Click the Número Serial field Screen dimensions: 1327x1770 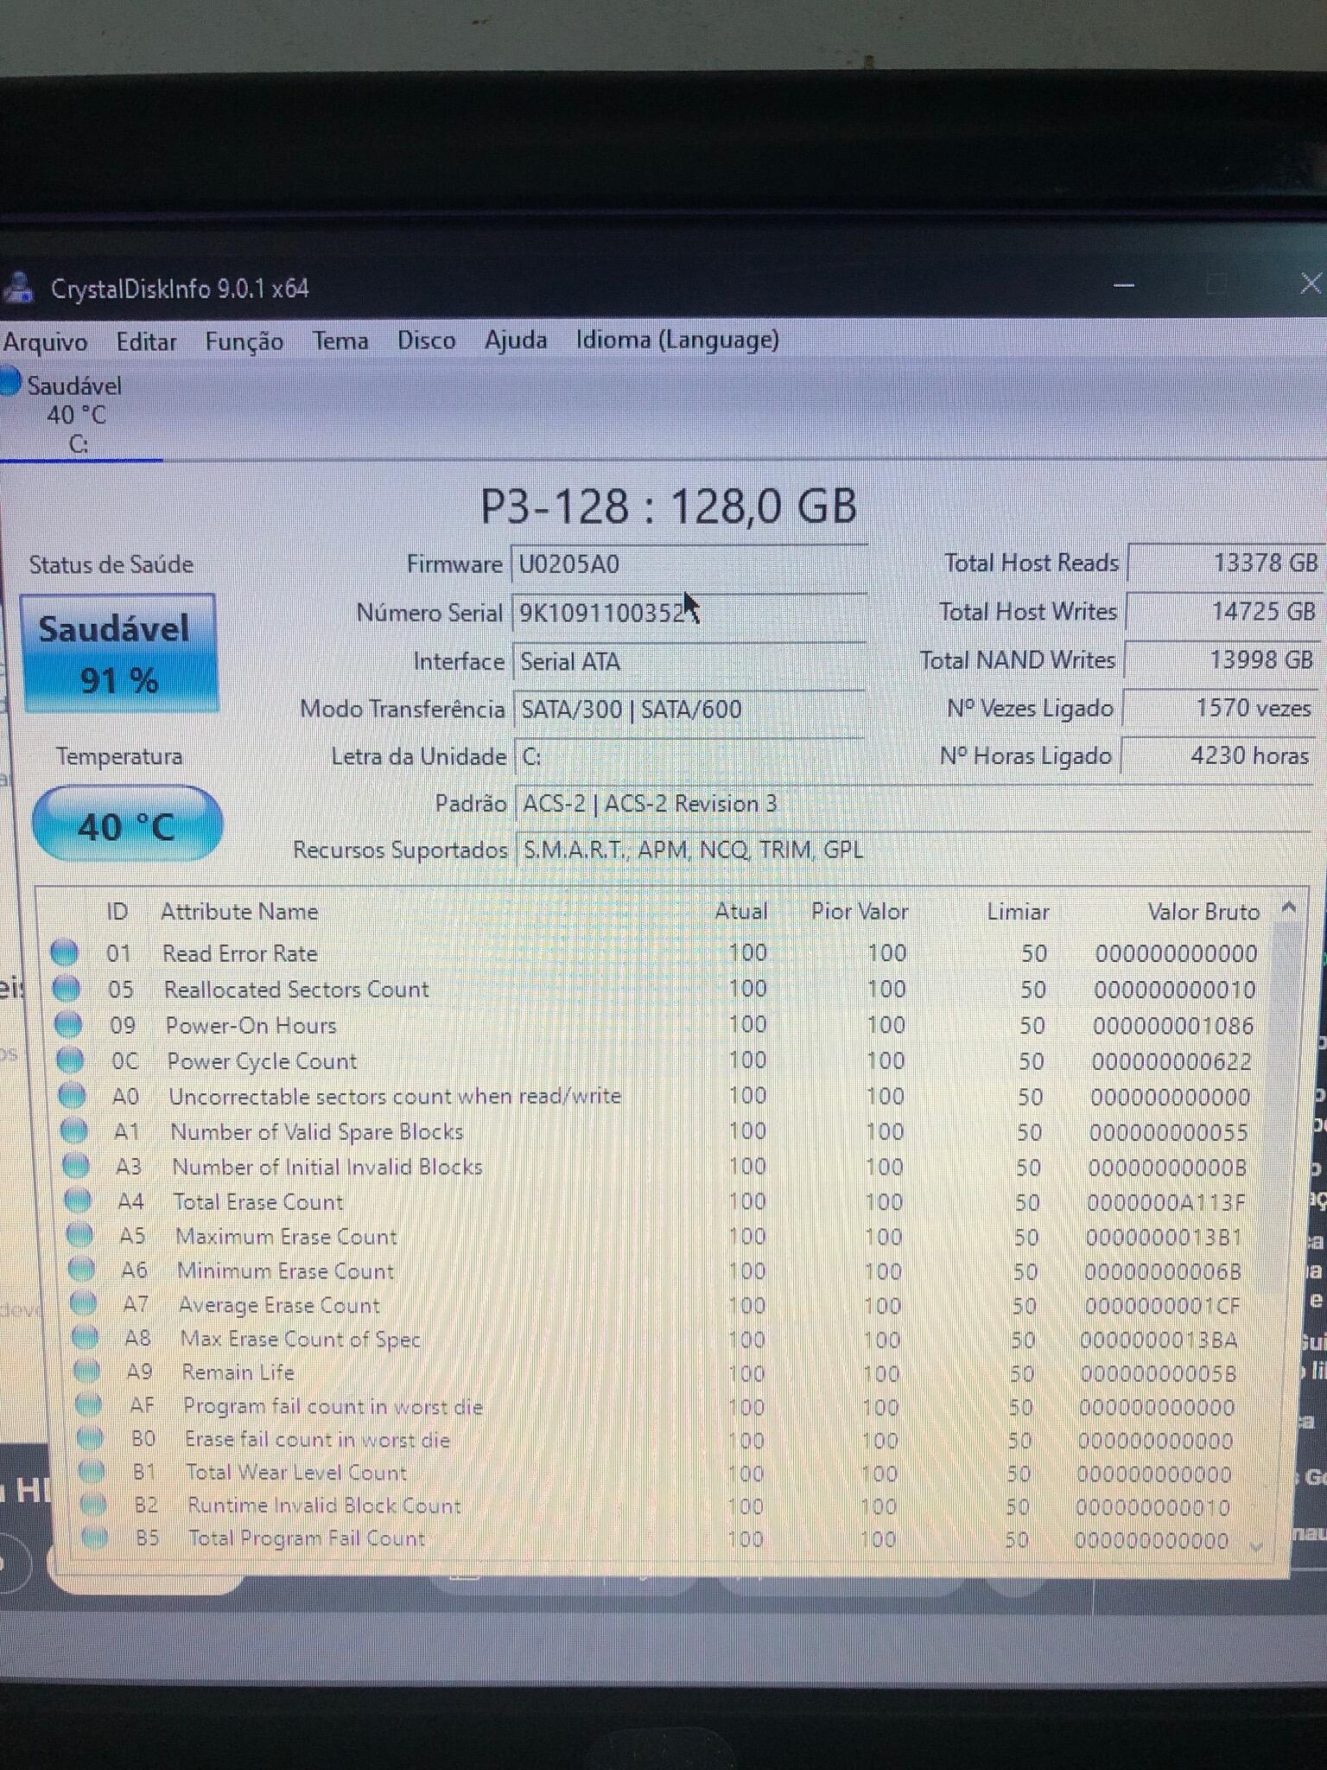point(689,613)
